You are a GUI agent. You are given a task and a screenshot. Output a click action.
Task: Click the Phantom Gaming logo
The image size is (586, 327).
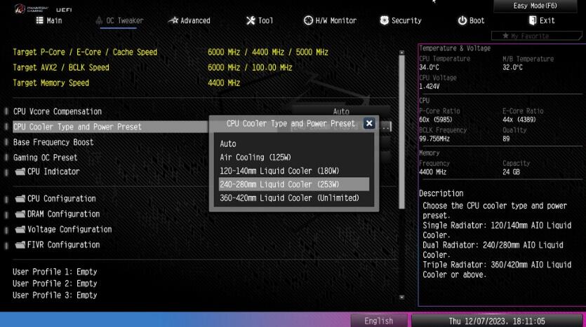pyautogui.click(x=32, y=8)
